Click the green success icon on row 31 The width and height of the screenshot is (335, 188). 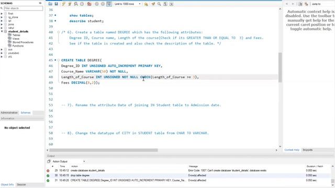pos(48,181)
